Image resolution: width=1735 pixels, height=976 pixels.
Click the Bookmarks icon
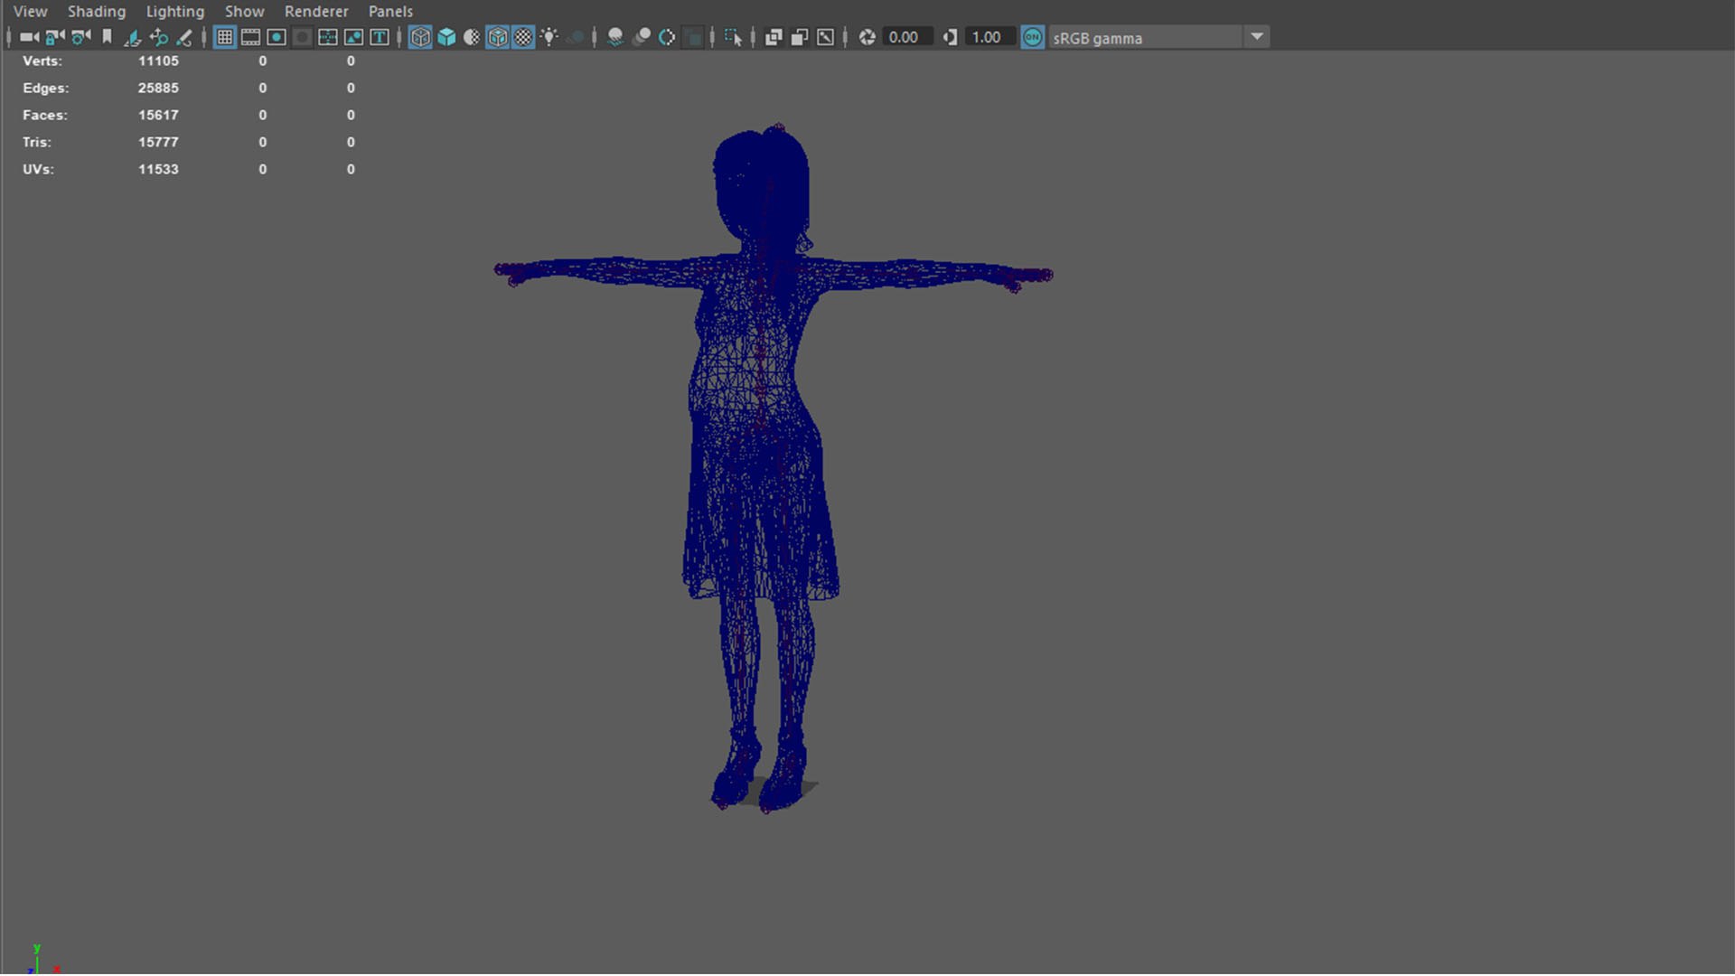107,37
